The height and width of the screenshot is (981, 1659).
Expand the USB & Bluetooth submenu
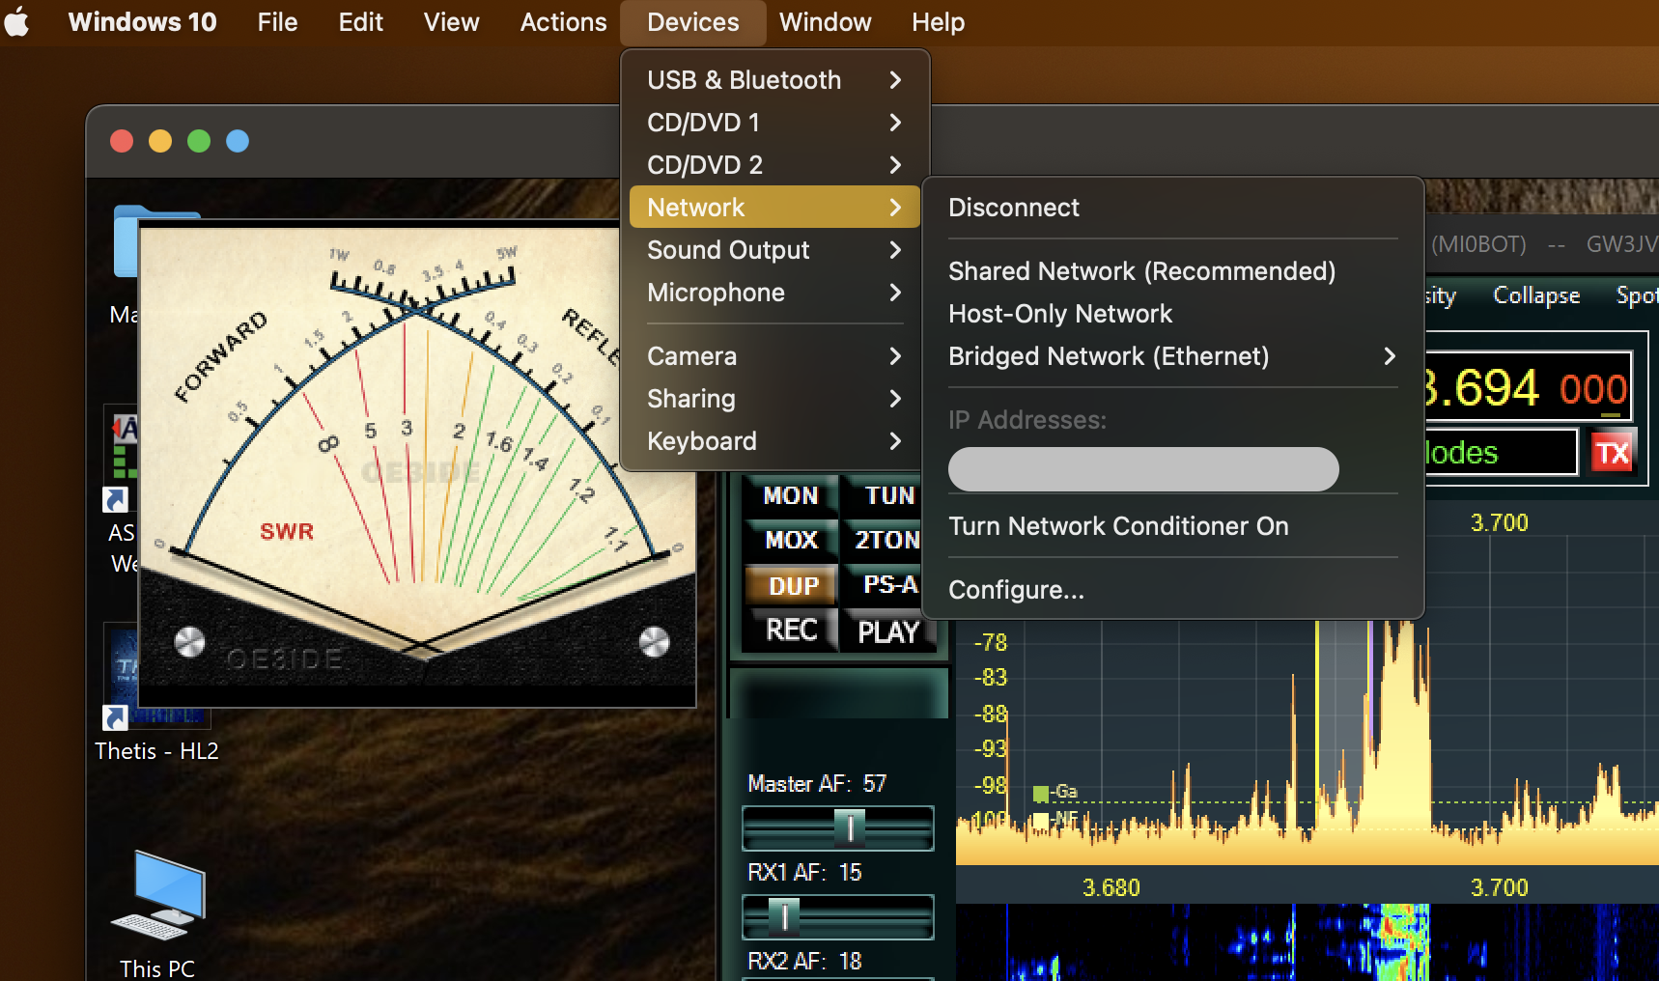click(x=774, y=79)
